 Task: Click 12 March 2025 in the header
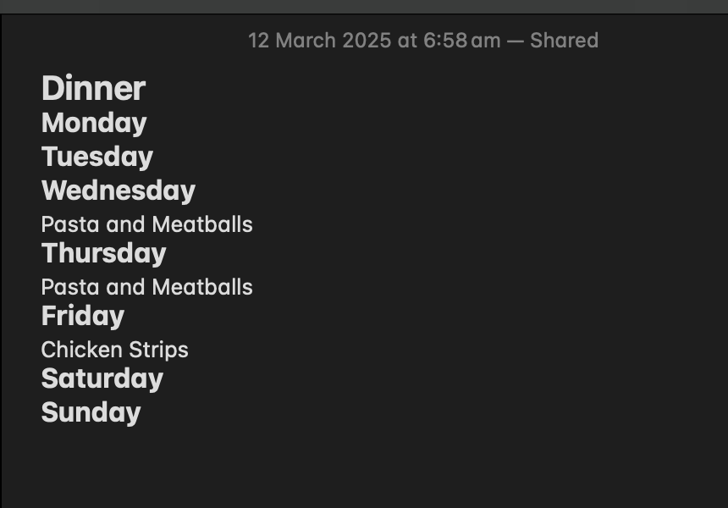319,41
